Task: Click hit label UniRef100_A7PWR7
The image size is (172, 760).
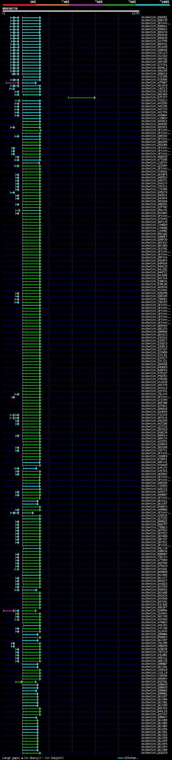Action: click(x=154, y=83)
